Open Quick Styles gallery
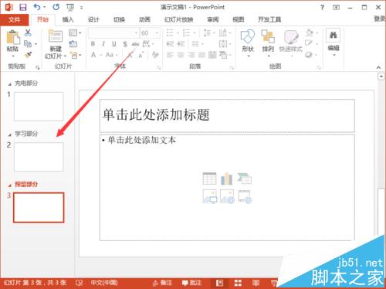 [x=291, y=37]
